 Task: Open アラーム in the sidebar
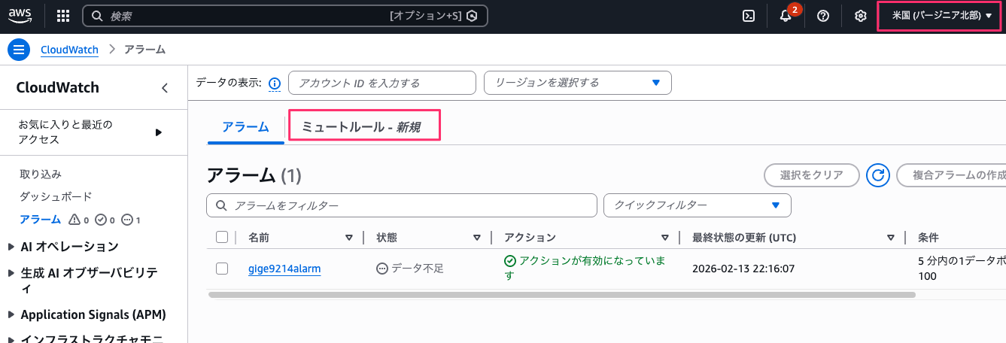click(x=41, y=220)
